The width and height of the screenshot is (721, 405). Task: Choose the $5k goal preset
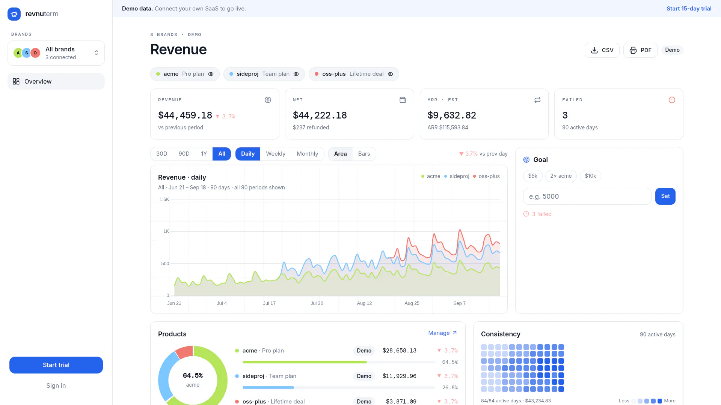(x=532, y=176)
